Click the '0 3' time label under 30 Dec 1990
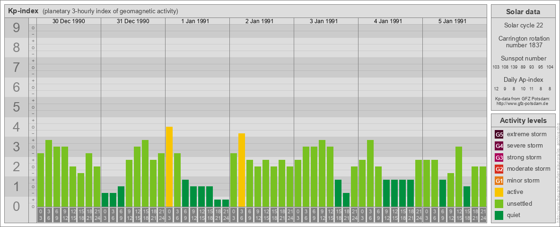 (x=41, y=215)
